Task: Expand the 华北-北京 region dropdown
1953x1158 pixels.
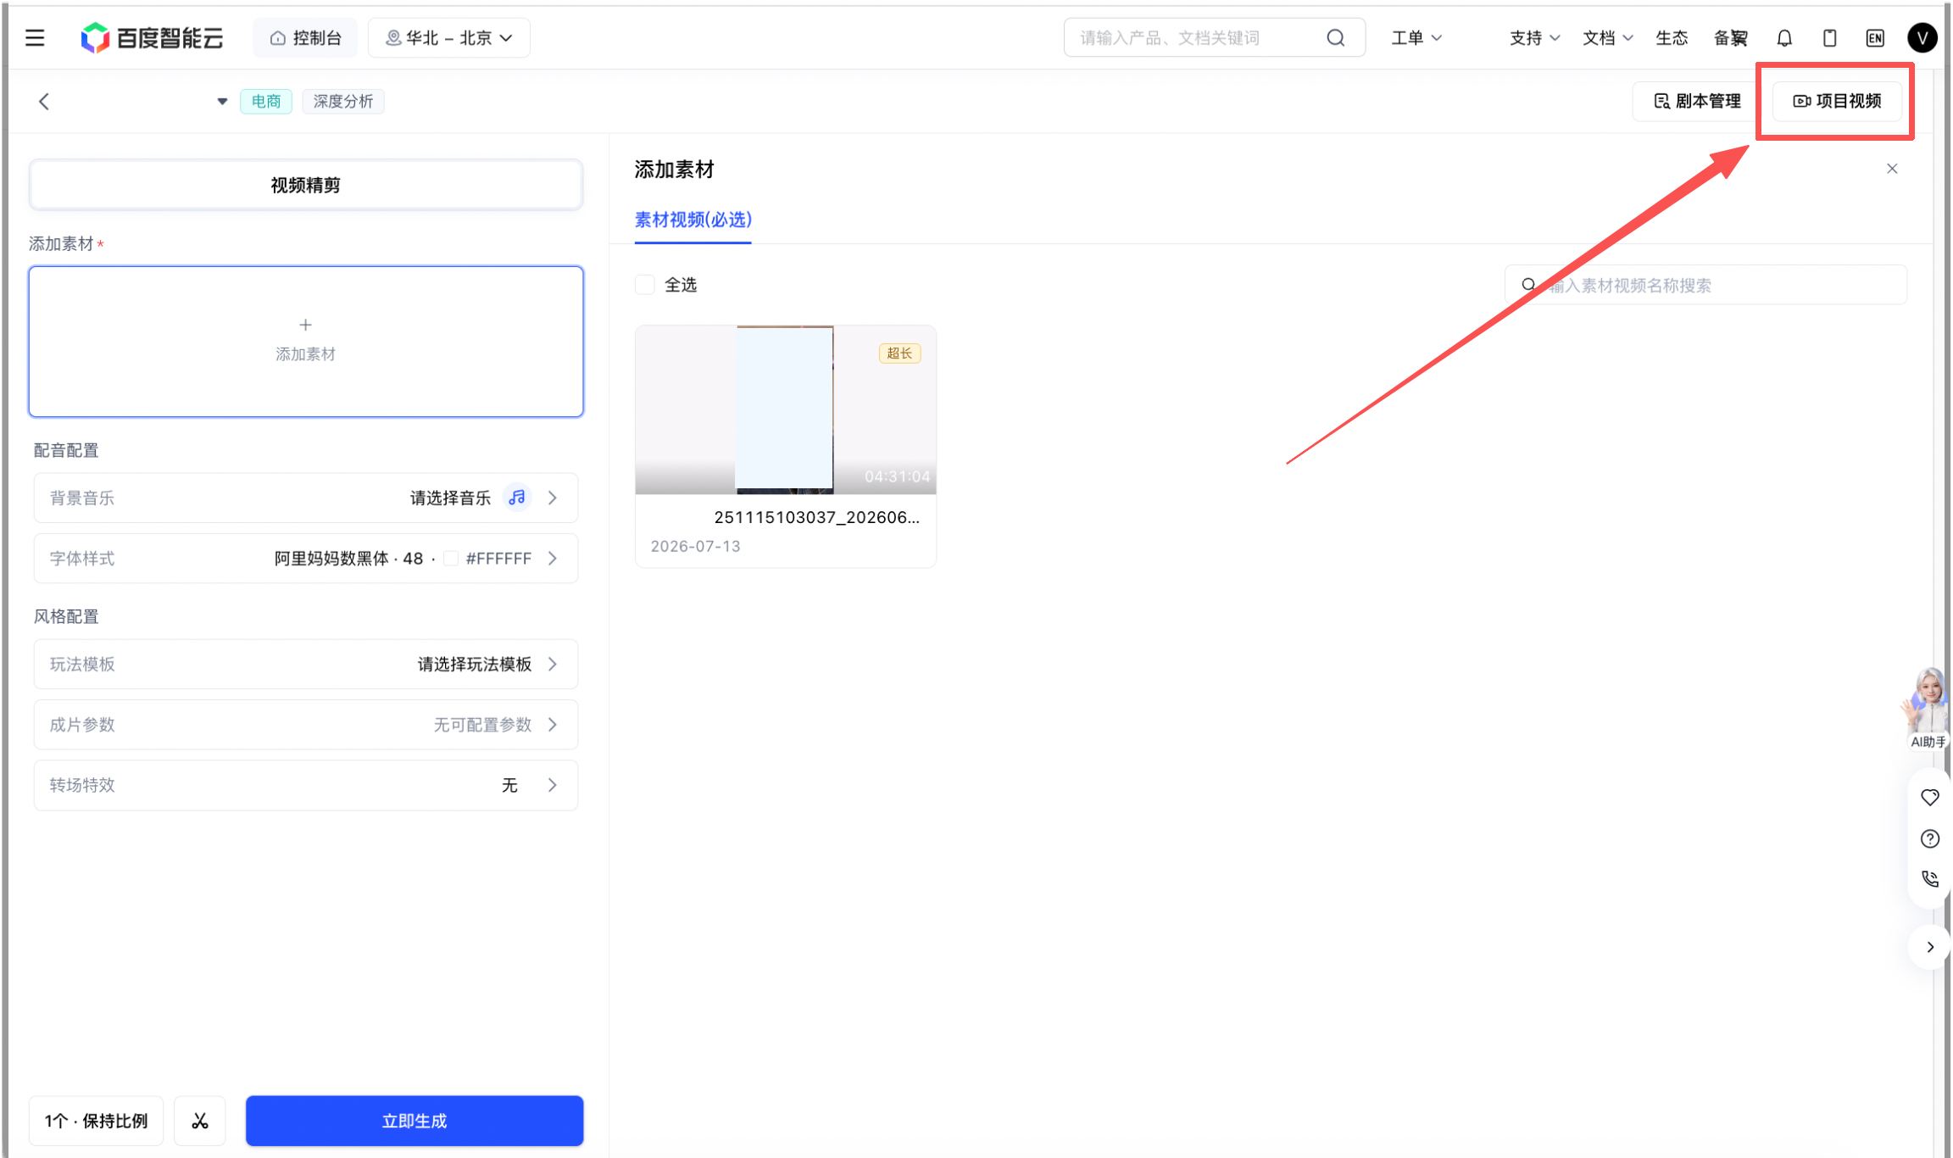Action: 449,38
